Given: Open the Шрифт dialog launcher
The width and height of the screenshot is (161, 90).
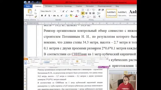Looking at the screenshot, I should click(x=79, y=20).
